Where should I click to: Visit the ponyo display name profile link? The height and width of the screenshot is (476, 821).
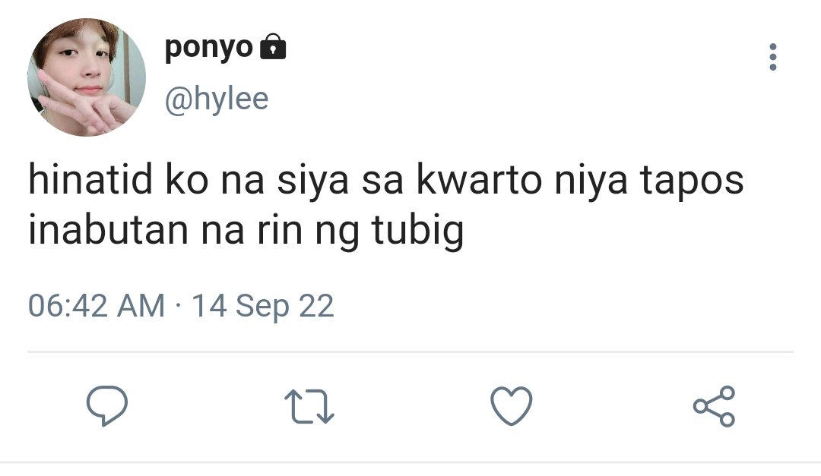pos(208,47)
